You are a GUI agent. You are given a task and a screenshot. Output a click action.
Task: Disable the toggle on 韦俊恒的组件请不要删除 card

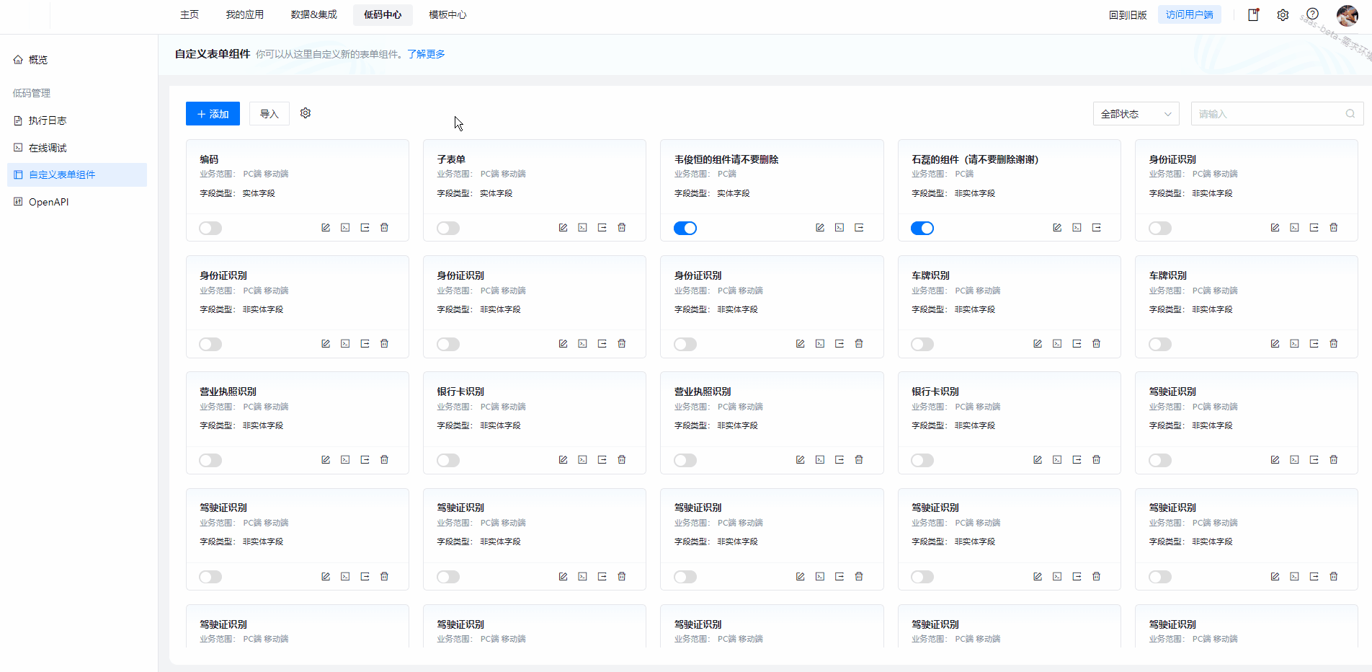(x=685, y=229)
